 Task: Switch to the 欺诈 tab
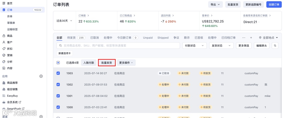pyautogui.click(x=187, y=38)
